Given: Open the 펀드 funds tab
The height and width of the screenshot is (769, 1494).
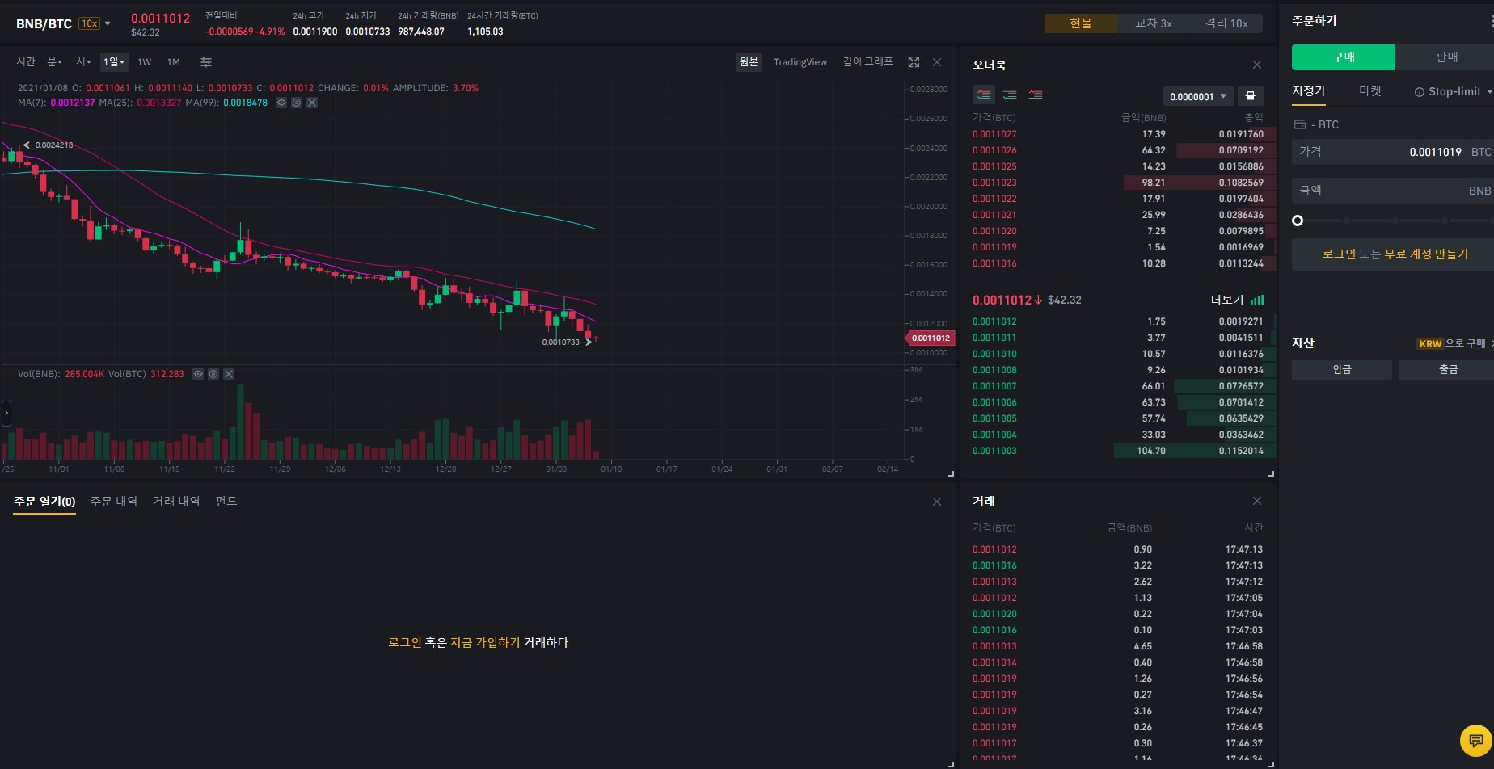Looking at the screenshot, I should click(226, 502).
